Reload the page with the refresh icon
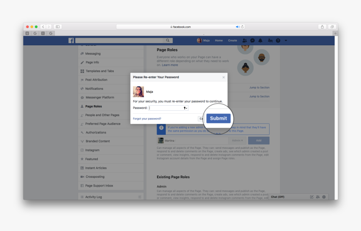Image resolution: width=361 pixels, height=231 pixels. coord(242,27)
